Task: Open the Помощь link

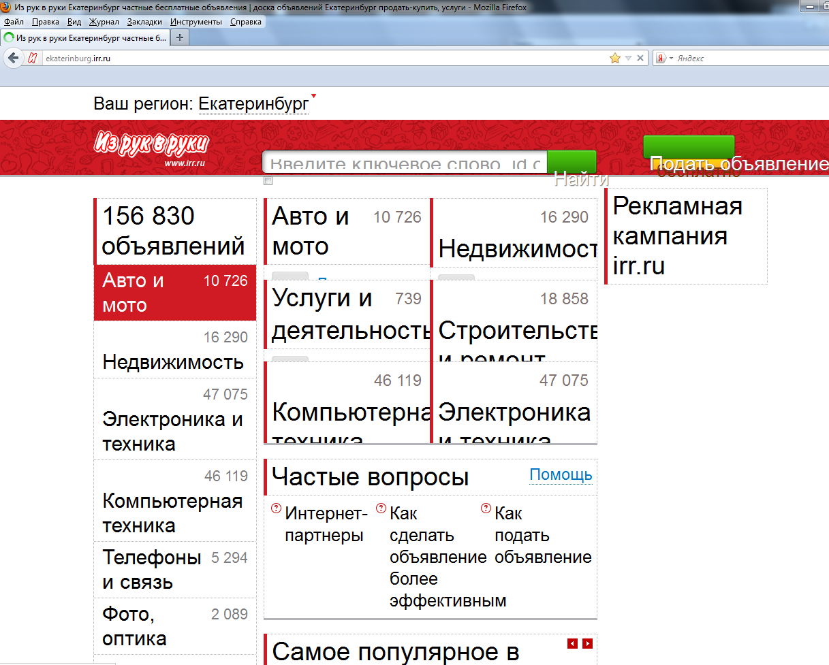Action: click(561, 474)
